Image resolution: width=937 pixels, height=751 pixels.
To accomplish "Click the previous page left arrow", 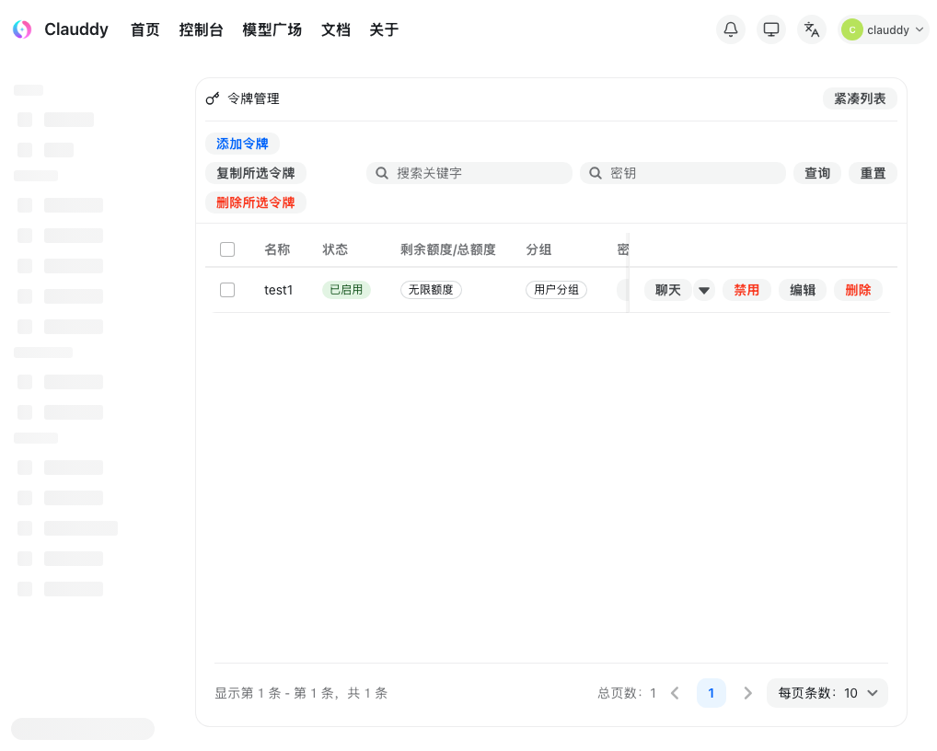I will coord(675,693).
